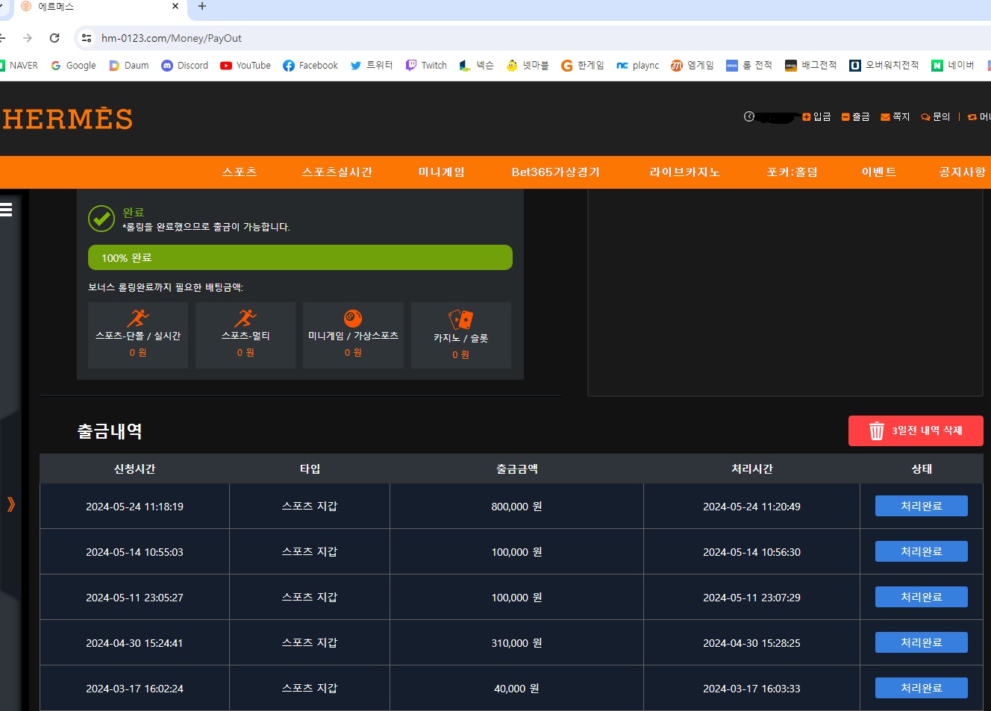
Task: Click the HERMÈS logo to go home
Action: click(67, 118)
